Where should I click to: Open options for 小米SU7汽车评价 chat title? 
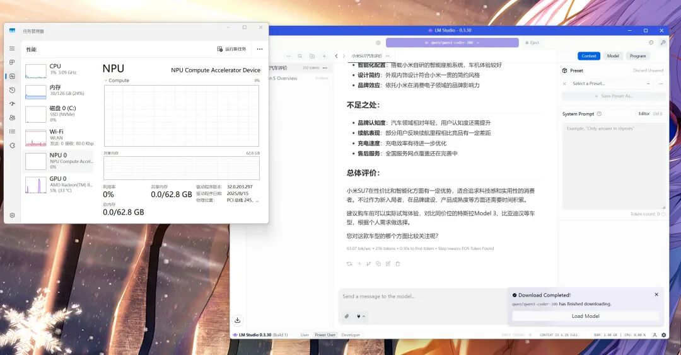[x=387, y=56]
